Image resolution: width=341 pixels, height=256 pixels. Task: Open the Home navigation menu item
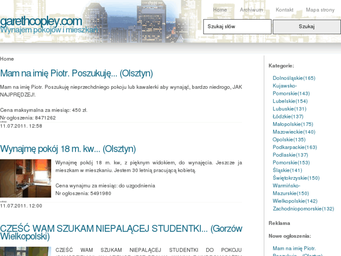click(220, 10)
